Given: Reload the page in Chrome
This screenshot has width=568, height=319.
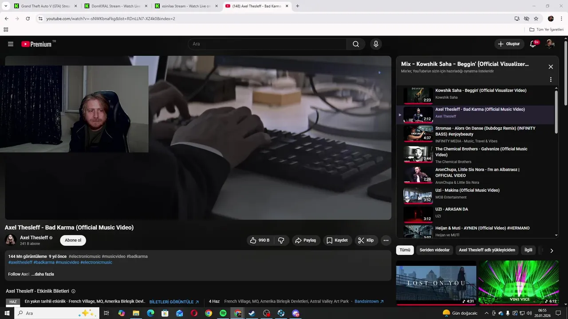Looking at the screenshot, I should tap(28, 19).
